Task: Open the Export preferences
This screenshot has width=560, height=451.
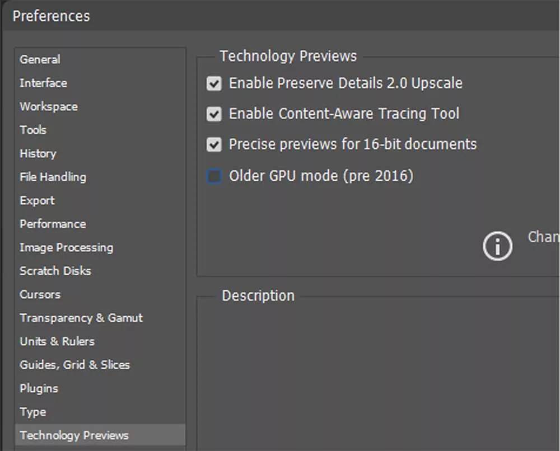Action: (37, 200)
